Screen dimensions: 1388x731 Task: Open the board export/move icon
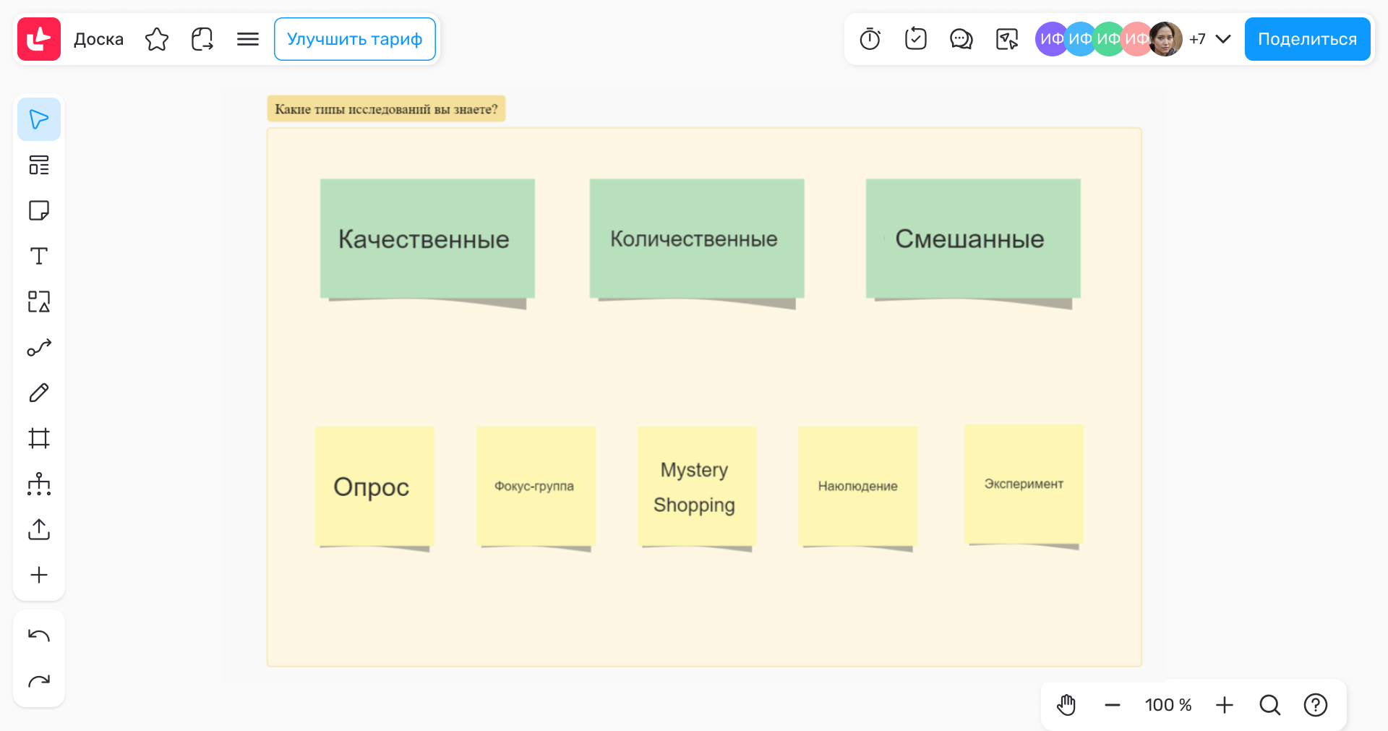tap(202, 39)
